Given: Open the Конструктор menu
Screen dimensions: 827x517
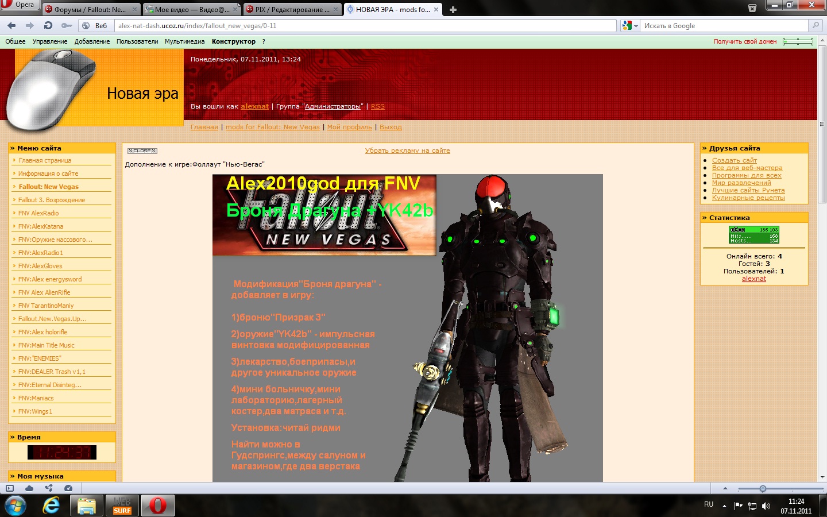Looking at the screenshot, I should click(x=233, y=41).
